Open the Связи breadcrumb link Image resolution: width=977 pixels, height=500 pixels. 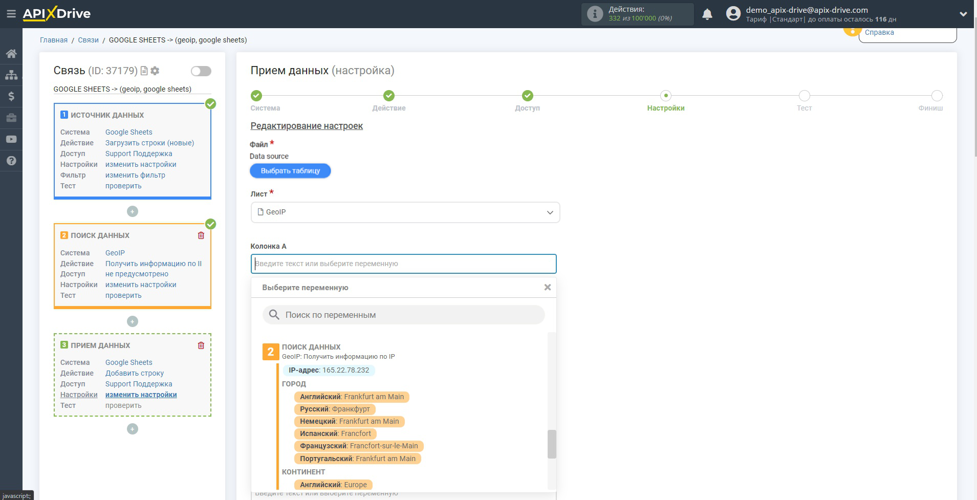pyautogui.click(x=88, y=40)
